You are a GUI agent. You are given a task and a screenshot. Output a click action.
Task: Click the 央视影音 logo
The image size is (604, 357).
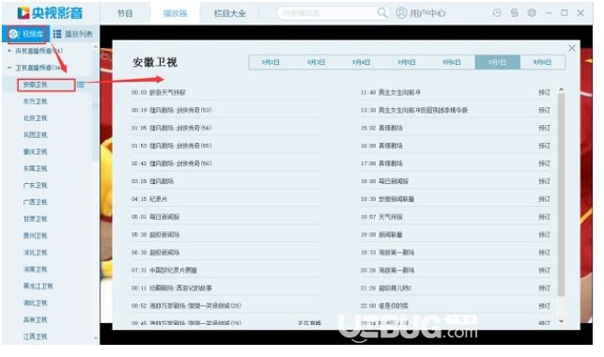pos(50,13)
